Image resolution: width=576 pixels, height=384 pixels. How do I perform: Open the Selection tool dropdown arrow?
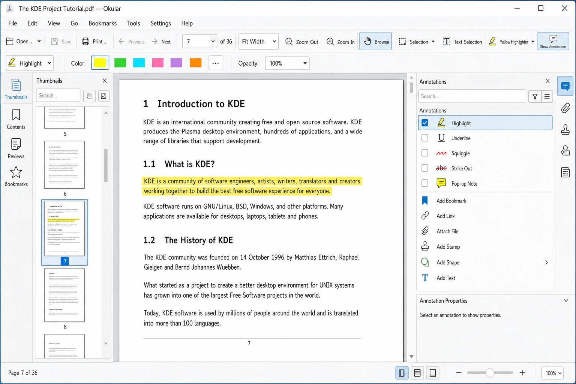(x=433, y=42)
